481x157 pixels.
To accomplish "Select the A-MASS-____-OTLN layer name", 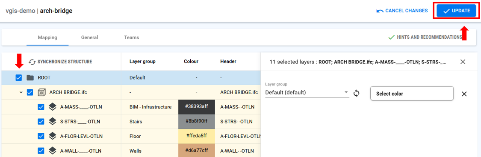I will pyautogui.click(x=81, y=107).
